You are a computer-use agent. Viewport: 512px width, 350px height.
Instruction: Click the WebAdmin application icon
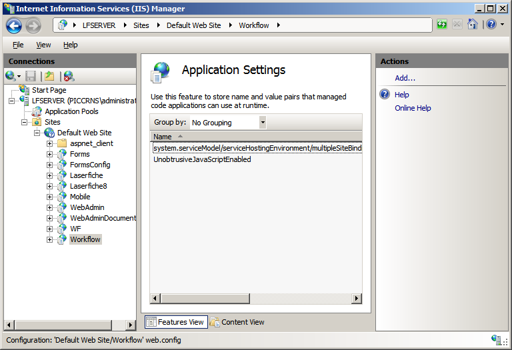[x=62, y=207]
